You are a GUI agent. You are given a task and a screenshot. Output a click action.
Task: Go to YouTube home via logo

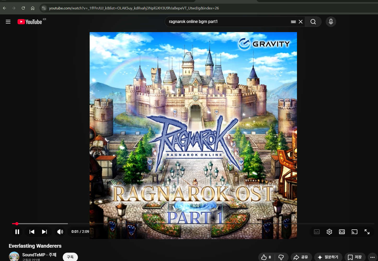(x=30, y=22)
